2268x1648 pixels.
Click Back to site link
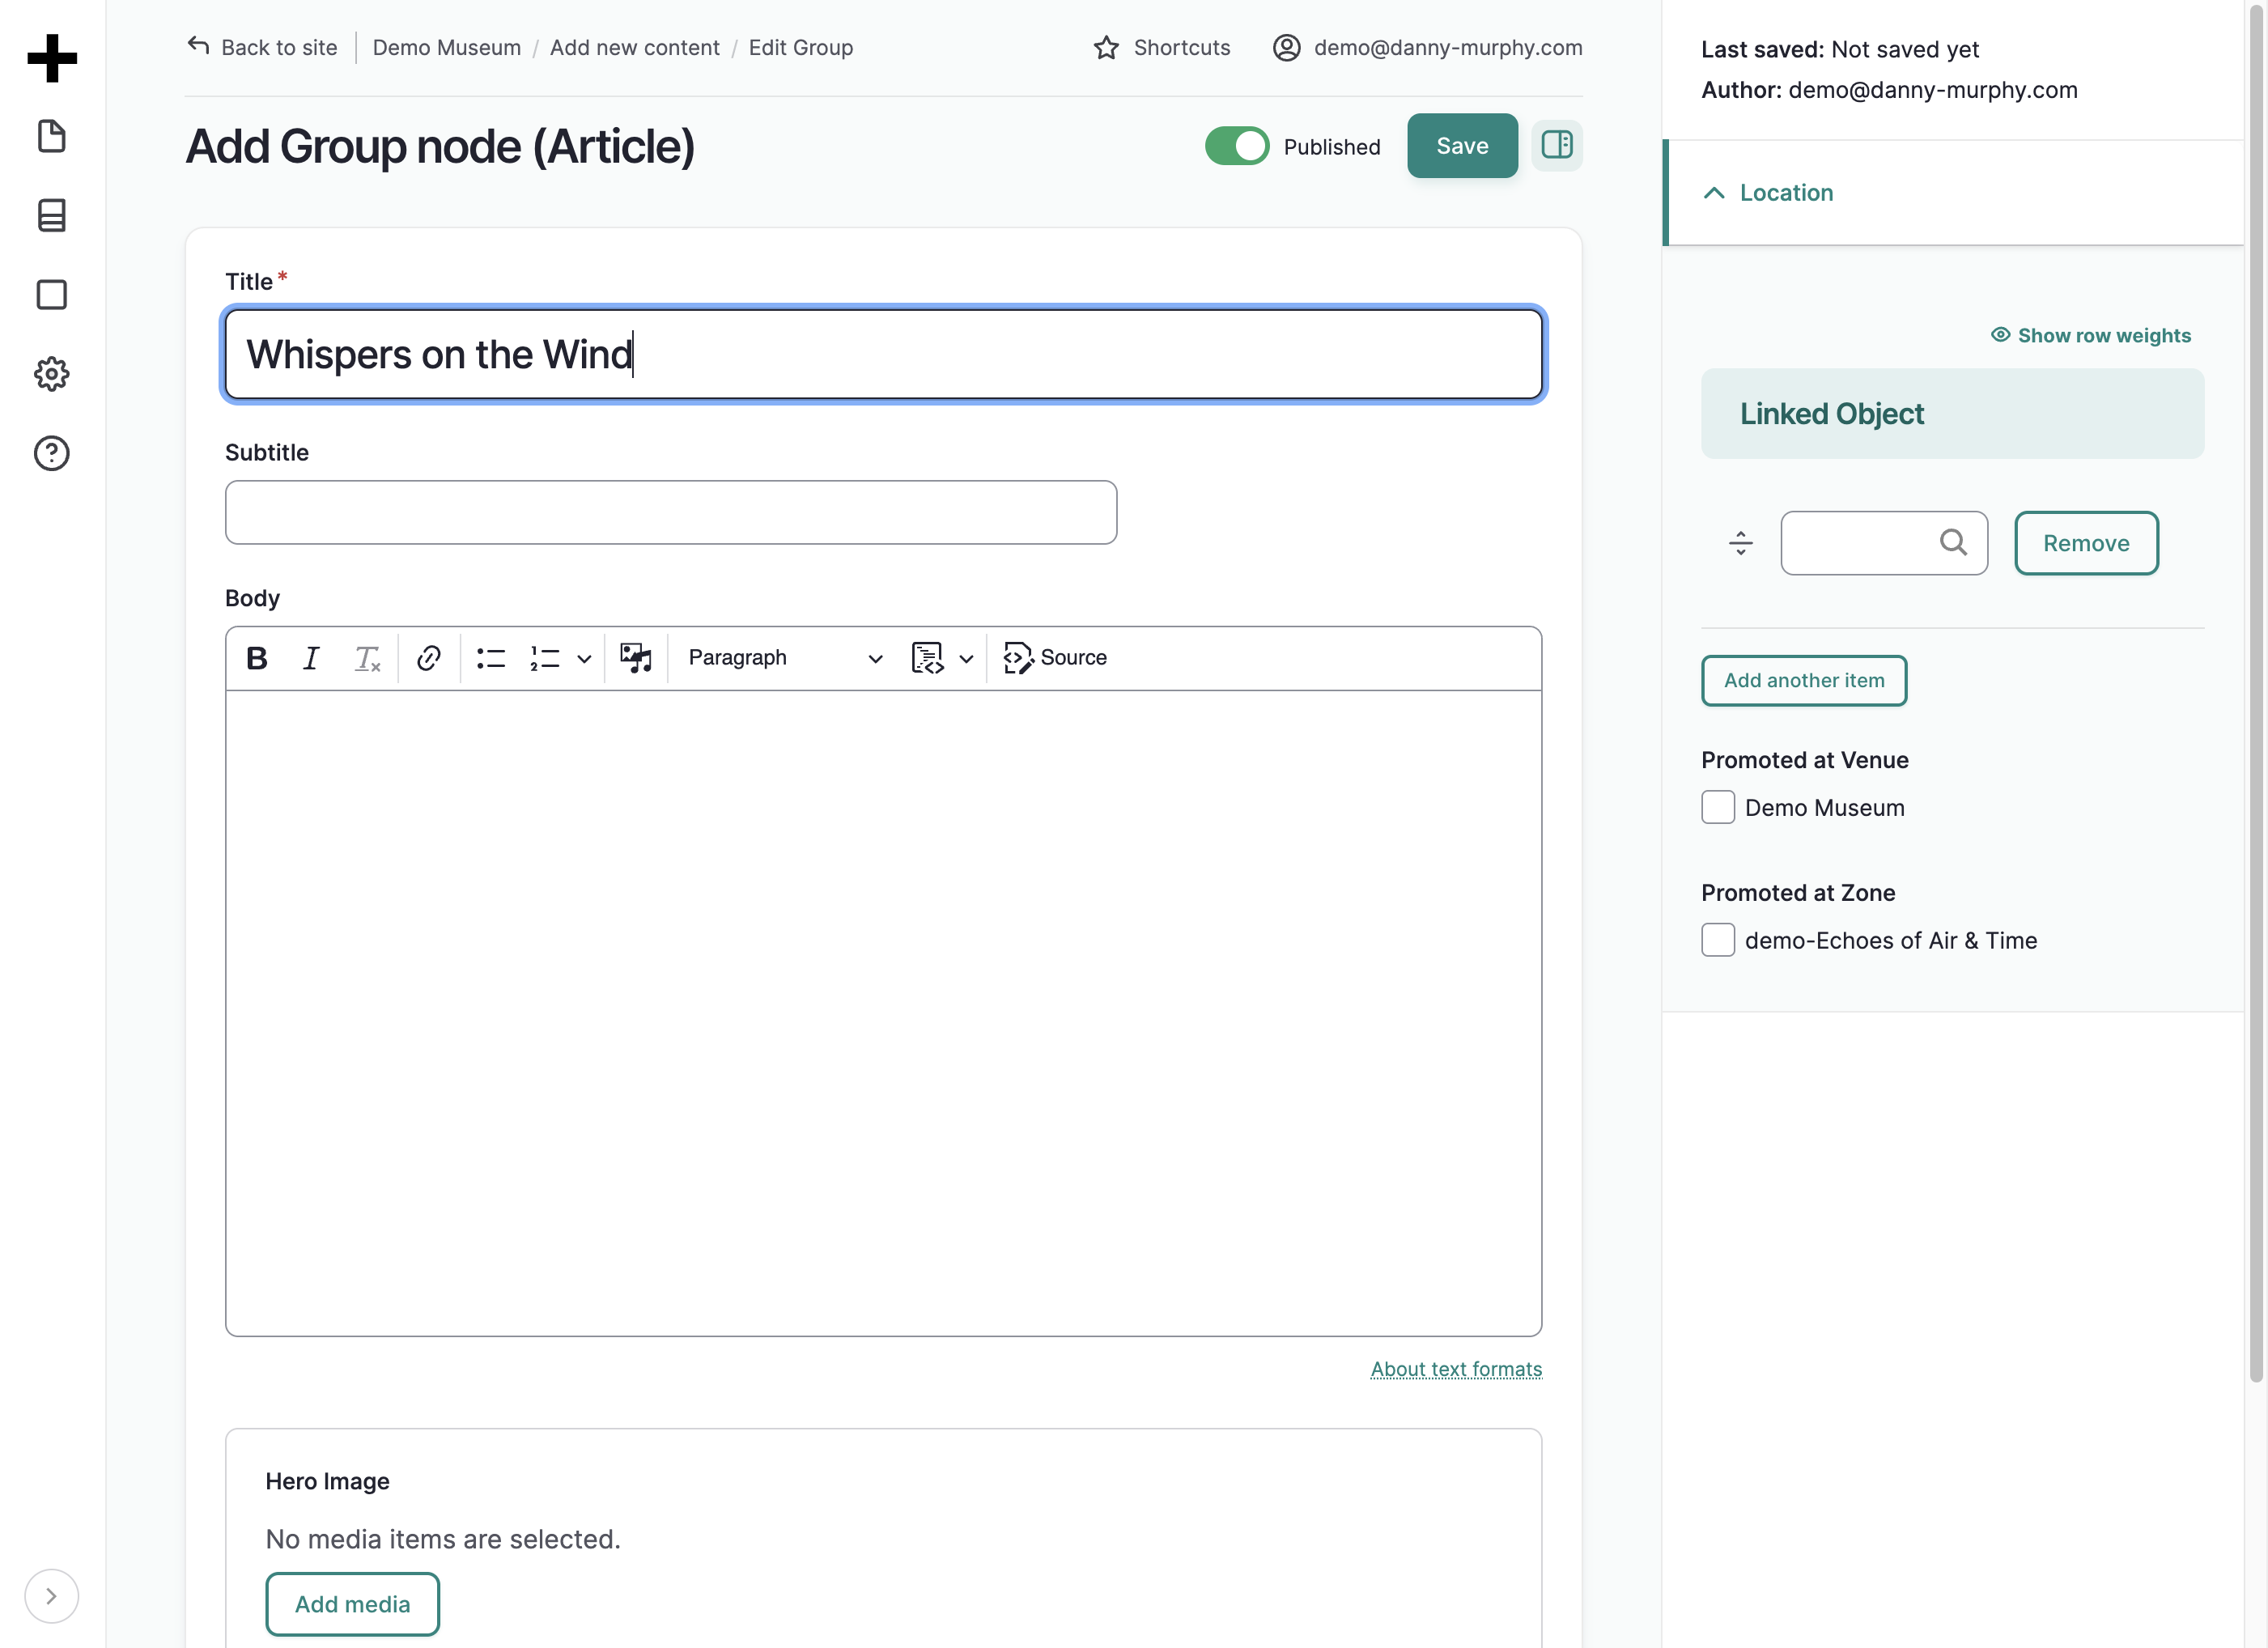point(263,47)
